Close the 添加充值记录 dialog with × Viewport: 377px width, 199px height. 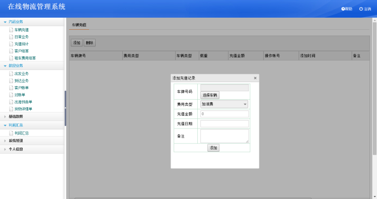[255, 78]
